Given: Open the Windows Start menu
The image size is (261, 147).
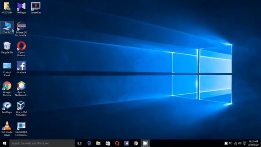Looking at the screenshot, I should pyautogui.click(x=4, y=143).
